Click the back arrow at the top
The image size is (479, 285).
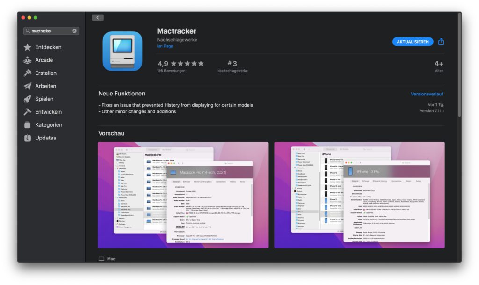(x=97, y=17)
